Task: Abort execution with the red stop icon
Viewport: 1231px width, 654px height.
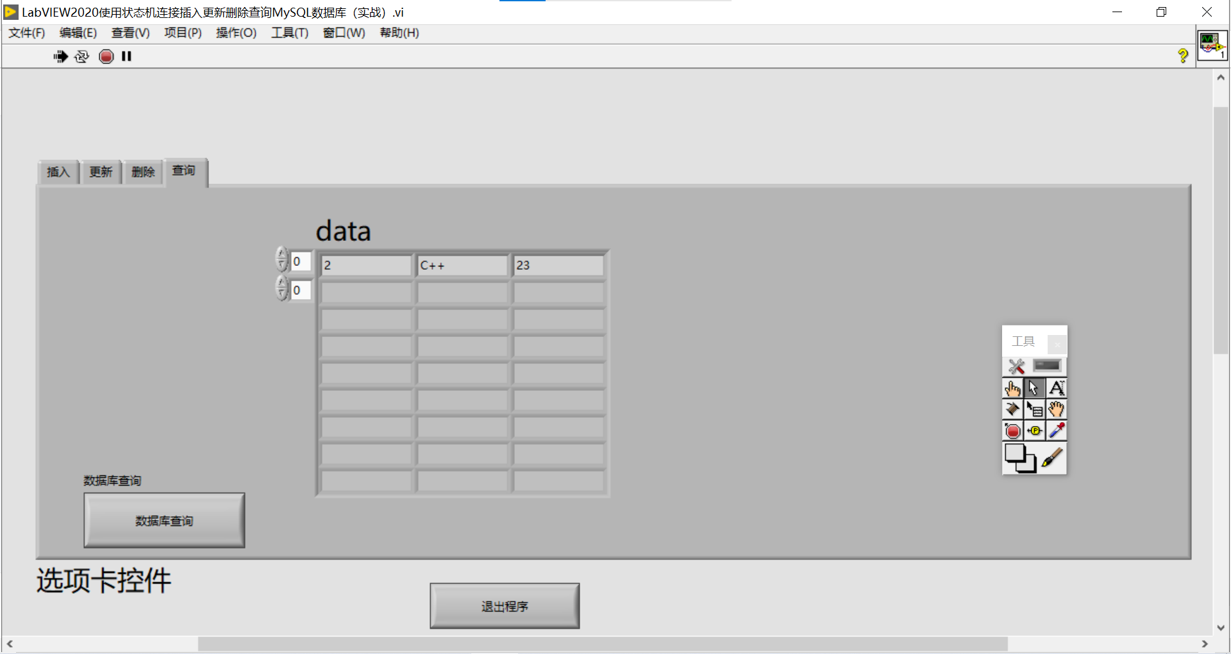Action: pos(106,56)
